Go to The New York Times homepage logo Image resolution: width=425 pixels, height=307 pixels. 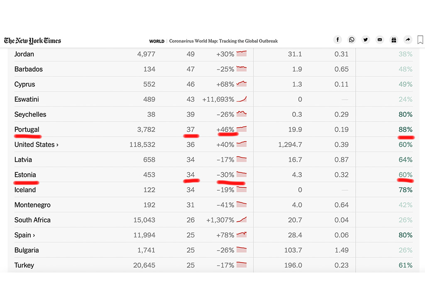pyautogui.click(x=32, y=41)
